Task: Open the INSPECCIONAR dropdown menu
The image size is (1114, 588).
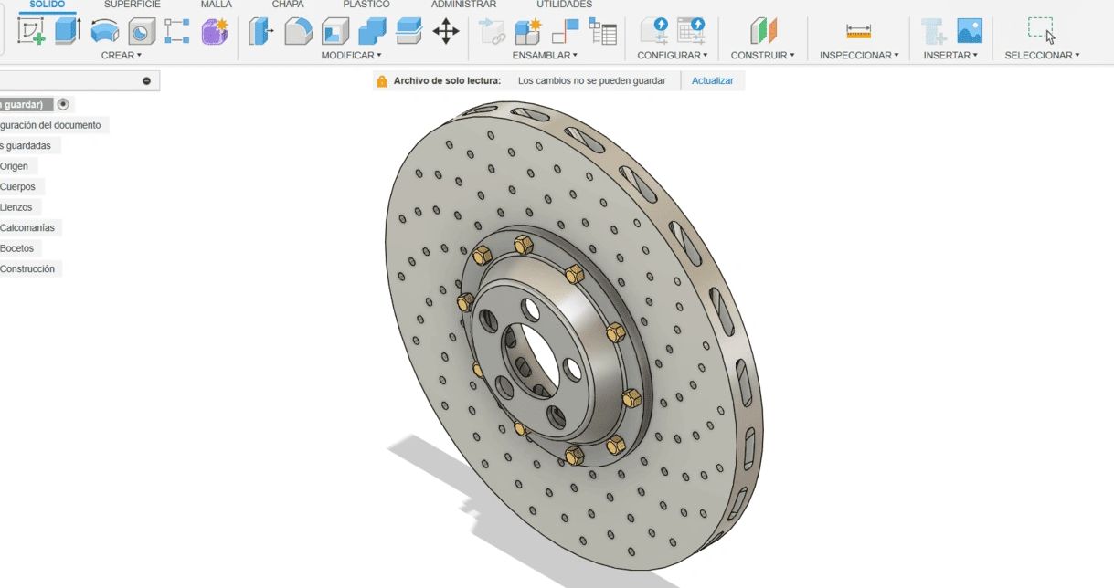Action: (x=859, y=56)
